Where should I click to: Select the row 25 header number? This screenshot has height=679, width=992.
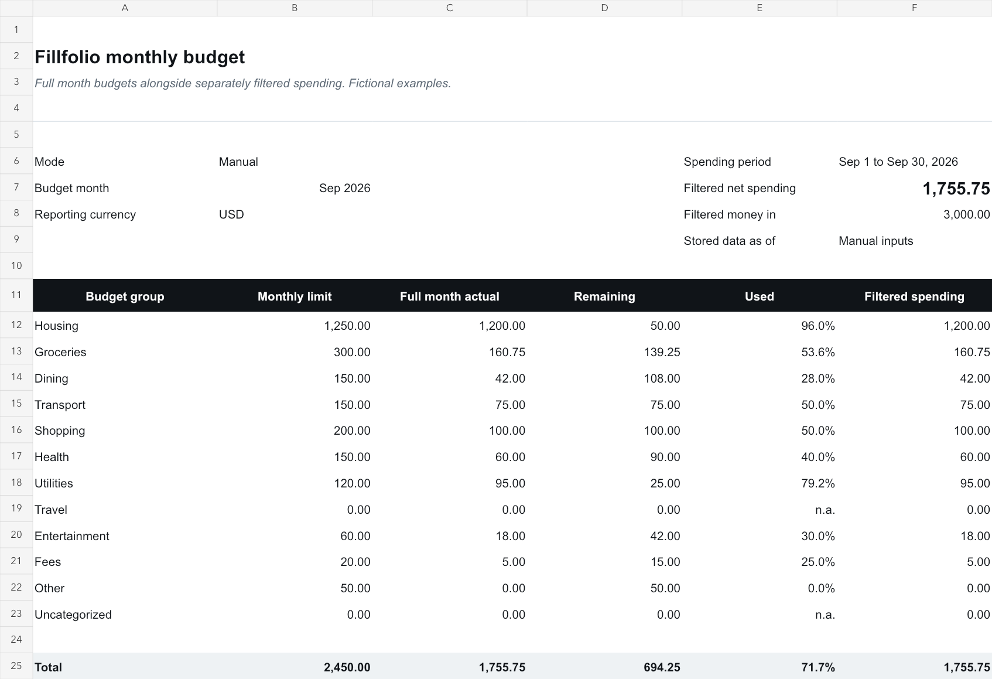click(16, 666)
